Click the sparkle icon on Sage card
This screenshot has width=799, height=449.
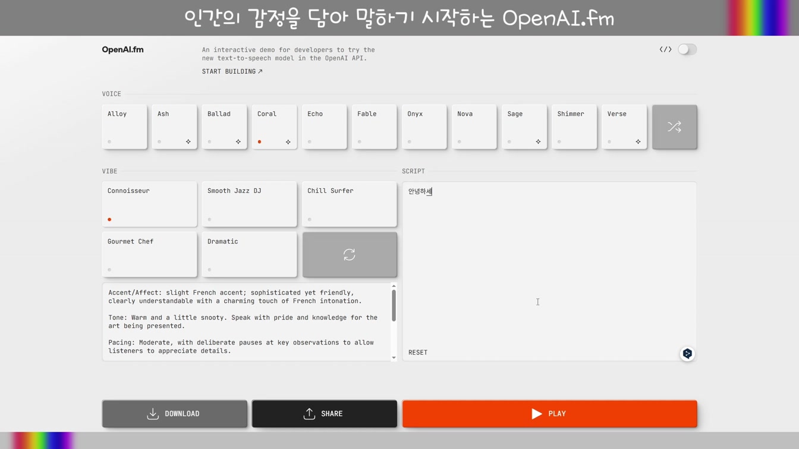(x=538, y=141)
